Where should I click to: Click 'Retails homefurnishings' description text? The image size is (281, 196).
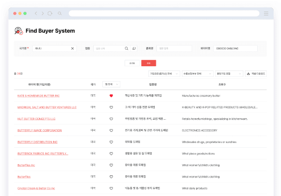tap(215, 119)
